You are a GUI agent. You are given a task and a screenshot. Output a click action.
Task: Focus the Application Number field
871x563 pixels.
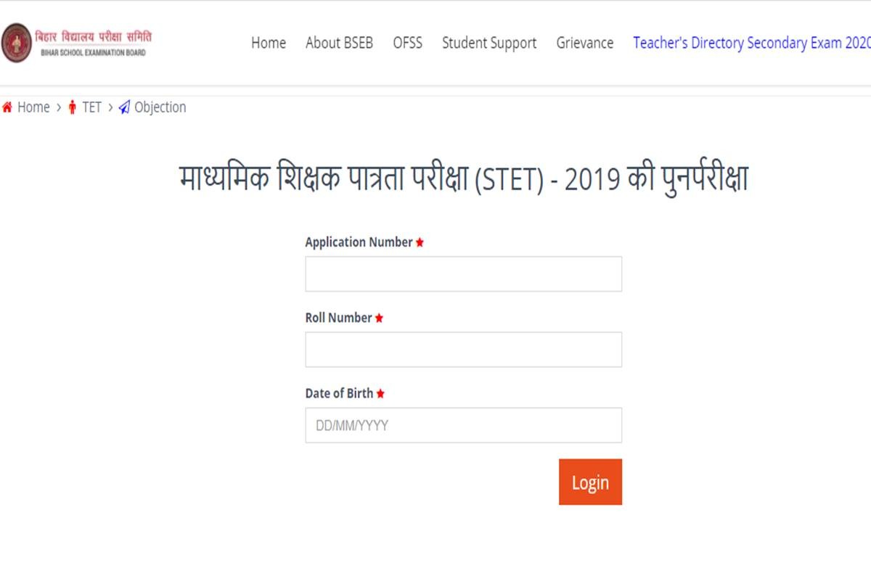point(463,274)
